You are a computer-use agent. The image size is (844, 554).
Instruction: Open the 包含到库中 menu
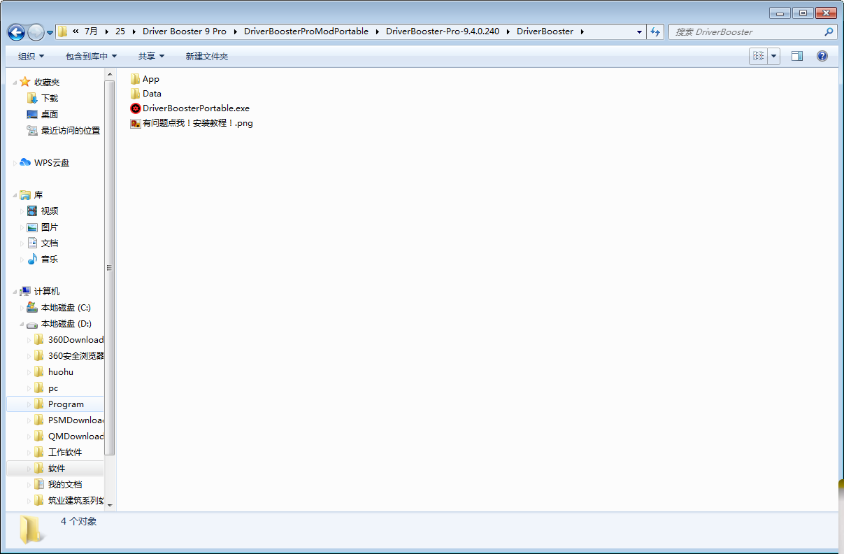(x=91, y=56)
